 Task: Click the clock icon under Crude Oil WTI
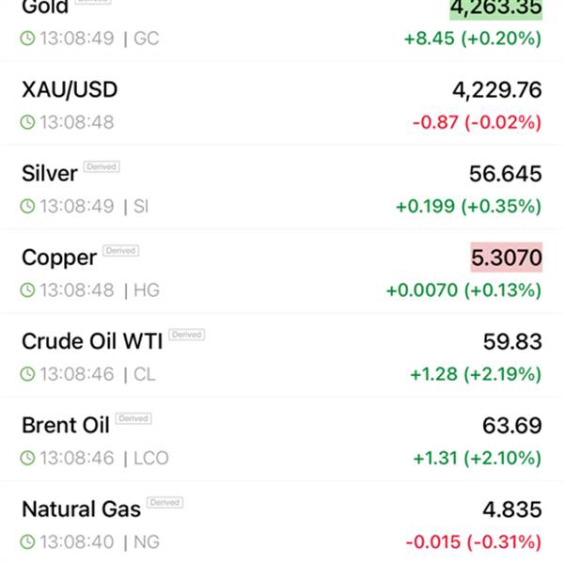point(28,374)
